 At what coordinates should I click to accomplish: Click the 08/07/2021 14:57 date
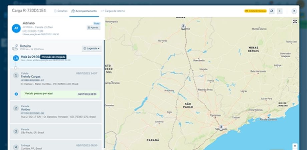click(87, 73)
